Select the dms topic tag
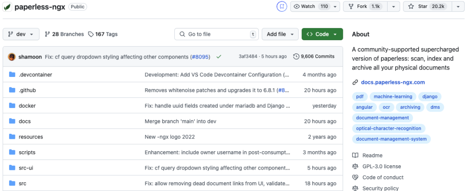The image size is (473, 191). [435, 107]
